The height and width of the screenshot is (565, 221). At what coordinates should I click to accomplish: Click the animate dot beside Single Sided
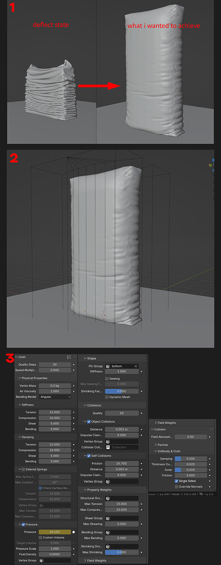(x=210, y=480)
